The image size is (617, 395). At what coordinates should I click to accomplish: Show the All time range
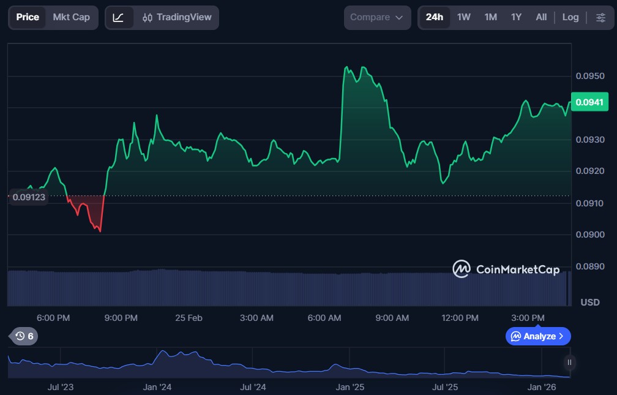click(541, 17)
